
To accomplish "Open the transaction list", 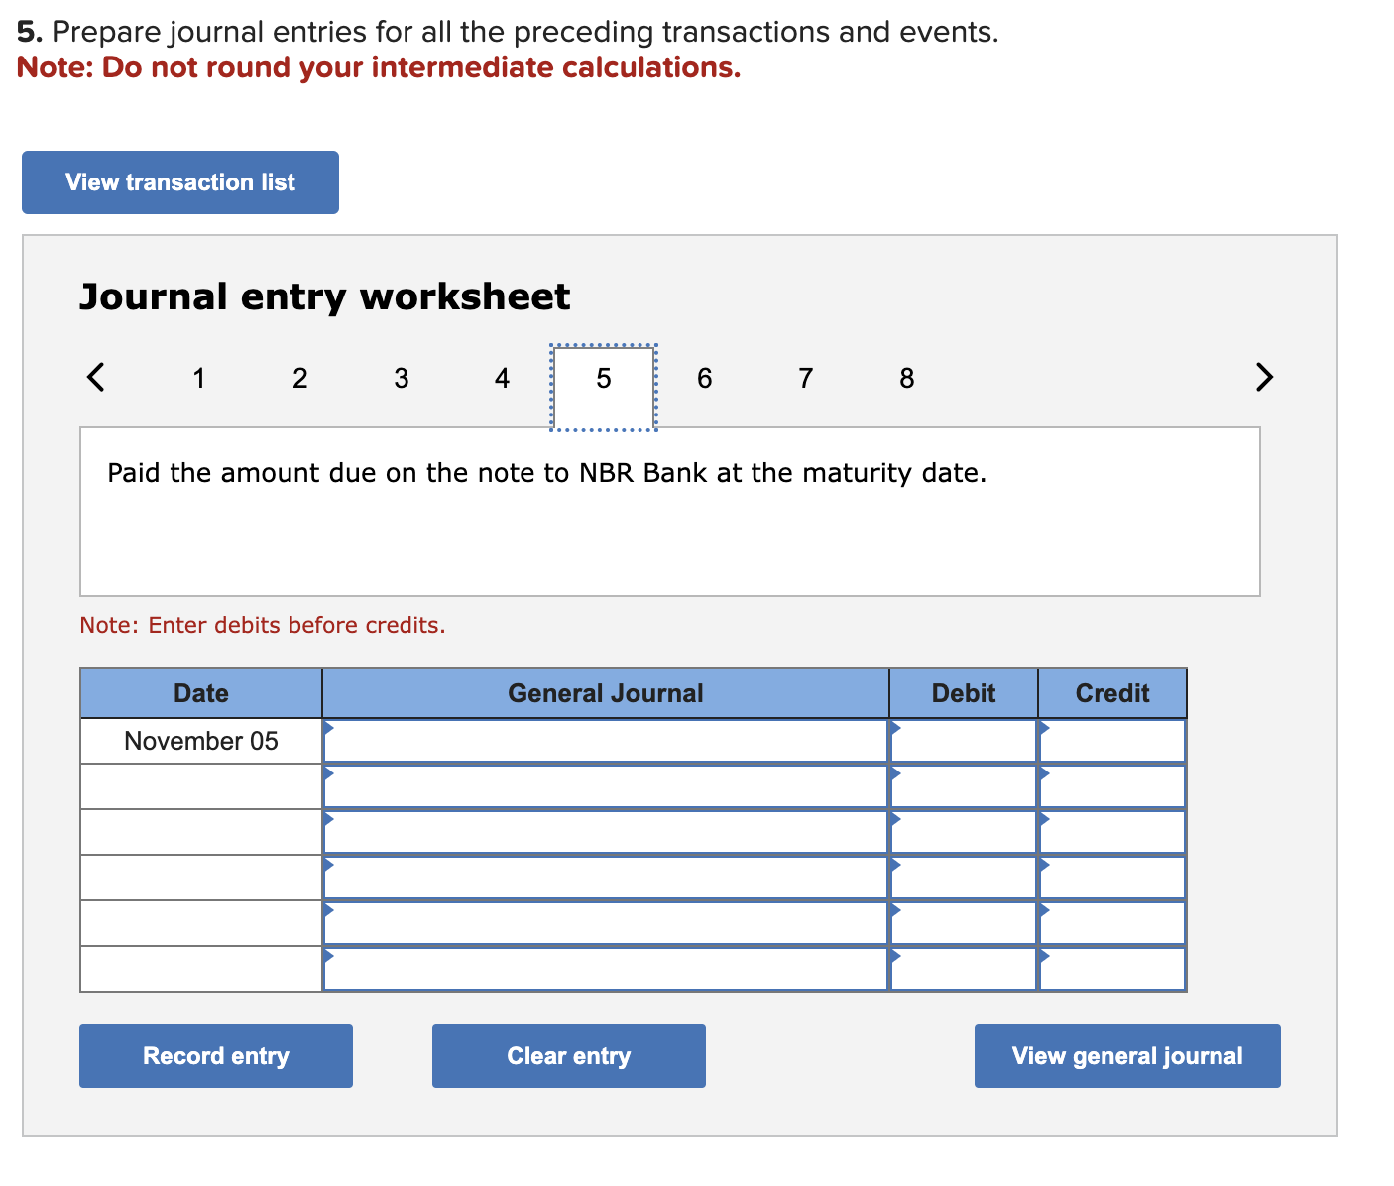I will tap(179, 181).
